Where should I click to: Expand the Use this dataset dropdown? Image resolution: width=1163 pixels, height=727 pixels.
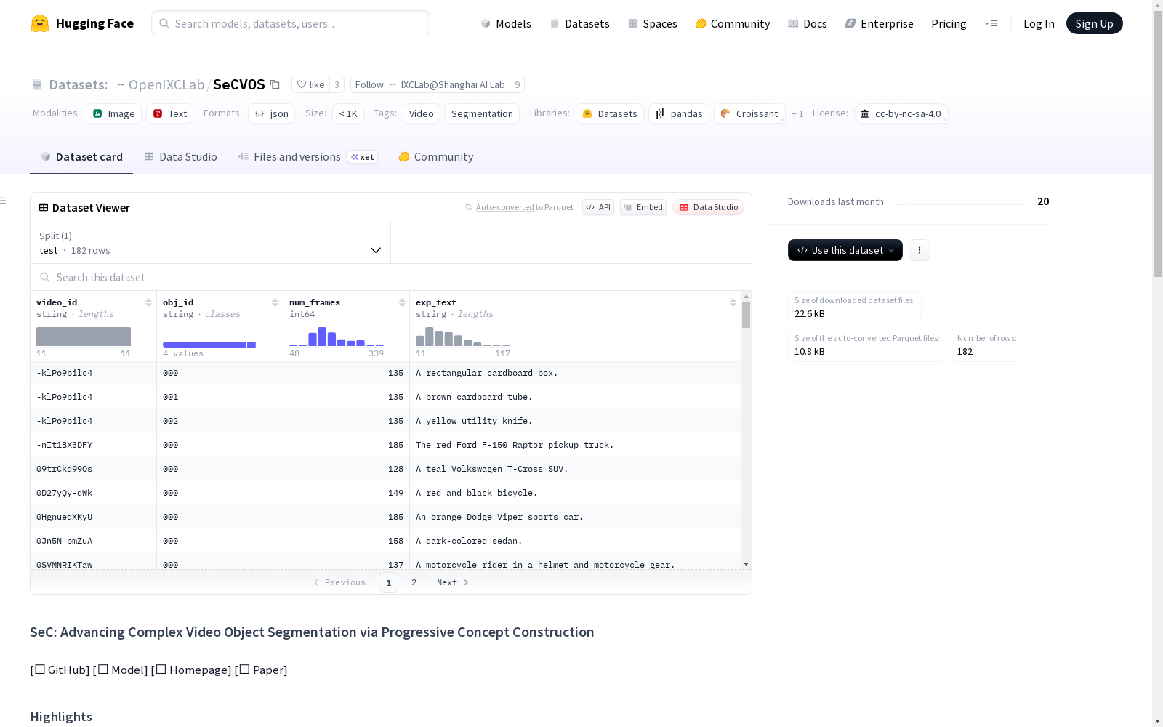pyautogui.click(x=845, y=250)
